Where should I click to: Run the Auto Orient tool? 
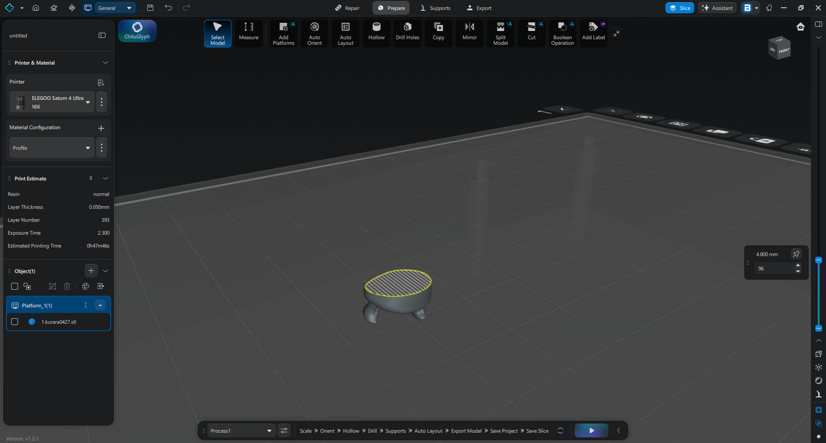pyautogui.click(x=314, y=34)
